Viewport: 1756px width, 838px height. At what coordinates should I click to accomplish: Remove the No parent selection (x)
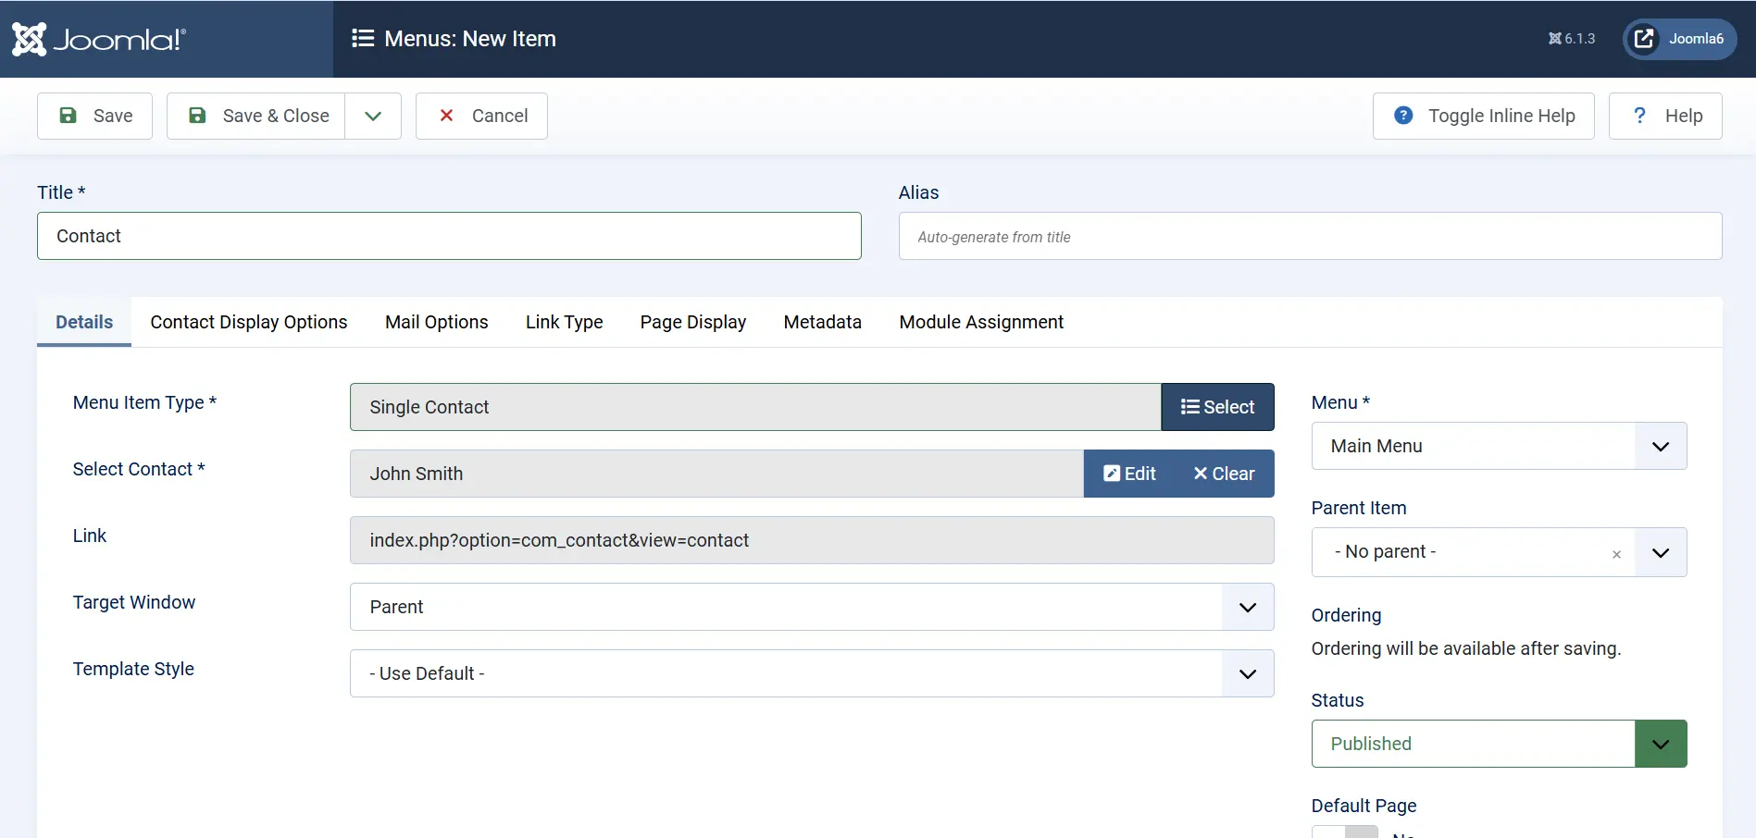1616,554
